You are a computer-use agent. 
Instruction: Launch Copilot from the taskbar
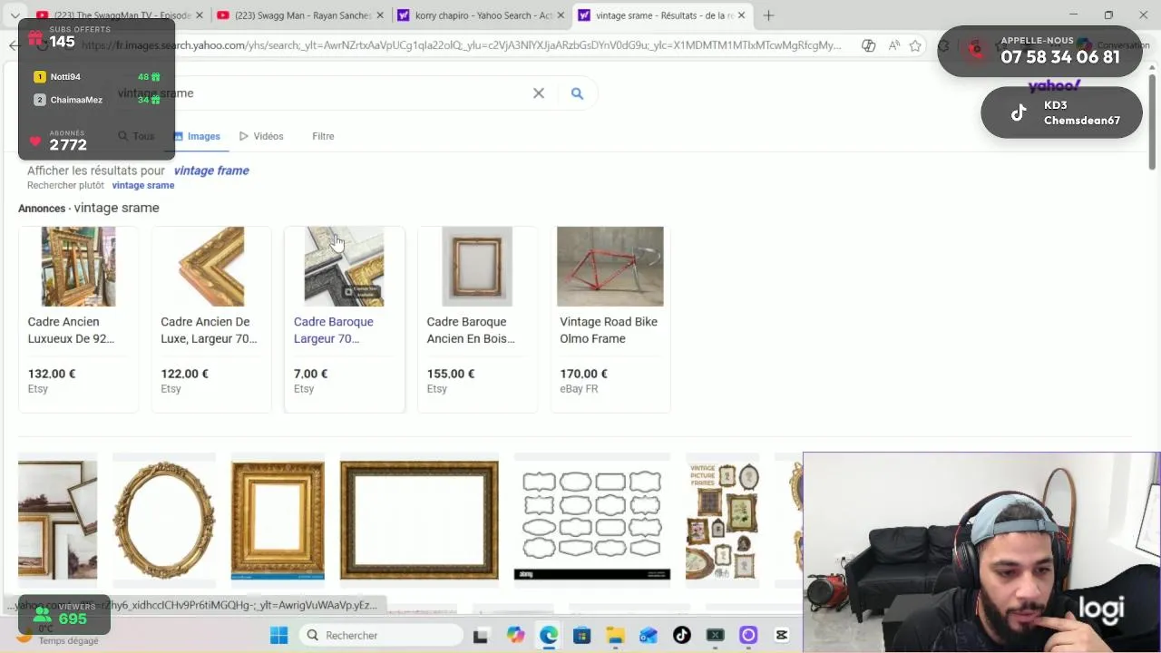click(515, 635)
